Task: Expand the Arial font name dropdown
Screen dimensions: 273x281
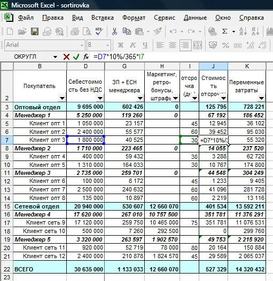Action: coord(82,45)
